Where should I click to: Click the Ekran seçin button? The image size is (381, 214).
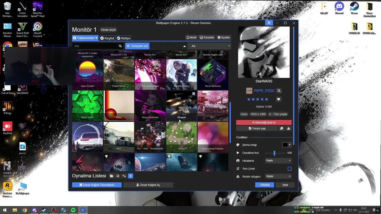coord(108,30)
